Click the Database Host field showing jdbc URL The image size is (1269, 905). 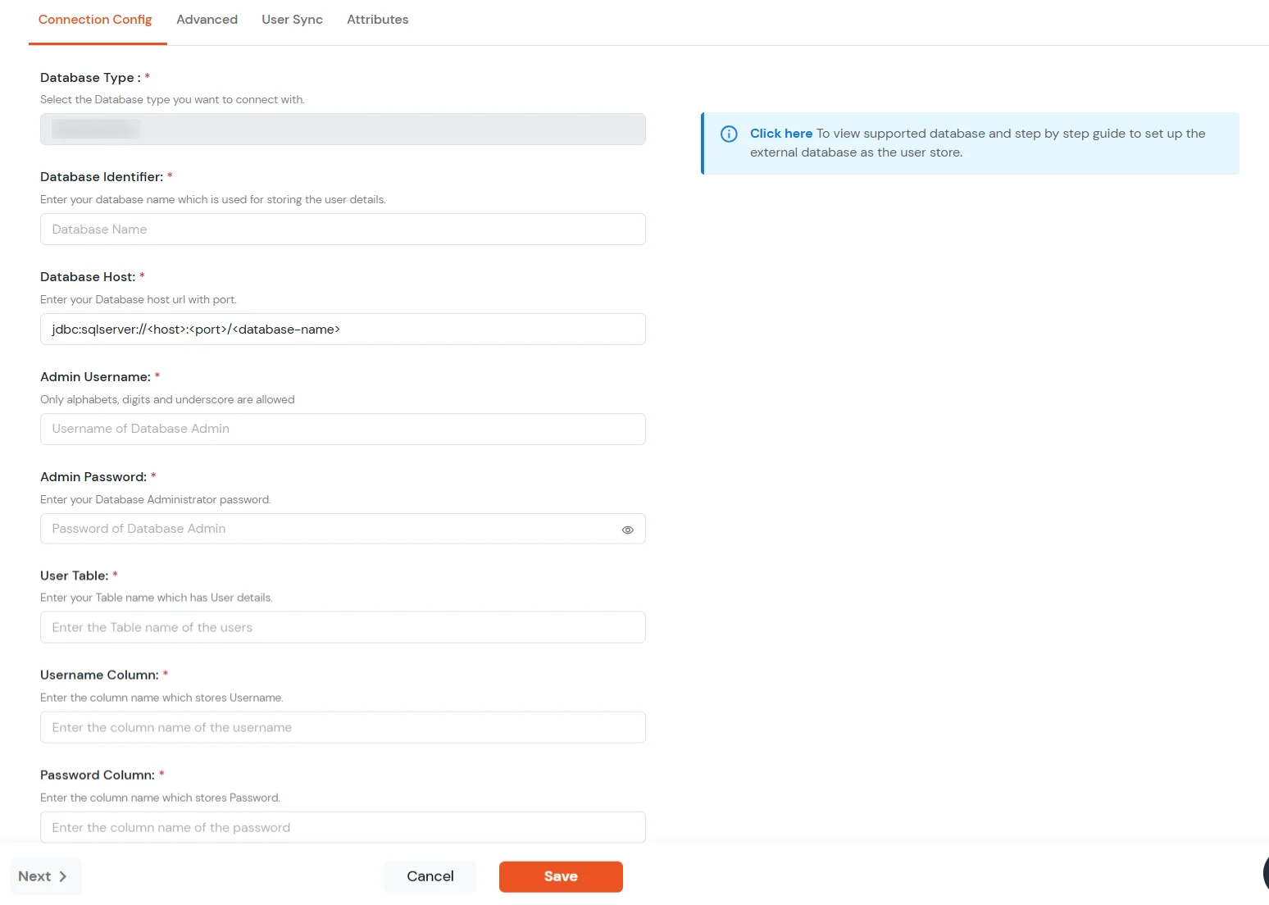(342, 329)
